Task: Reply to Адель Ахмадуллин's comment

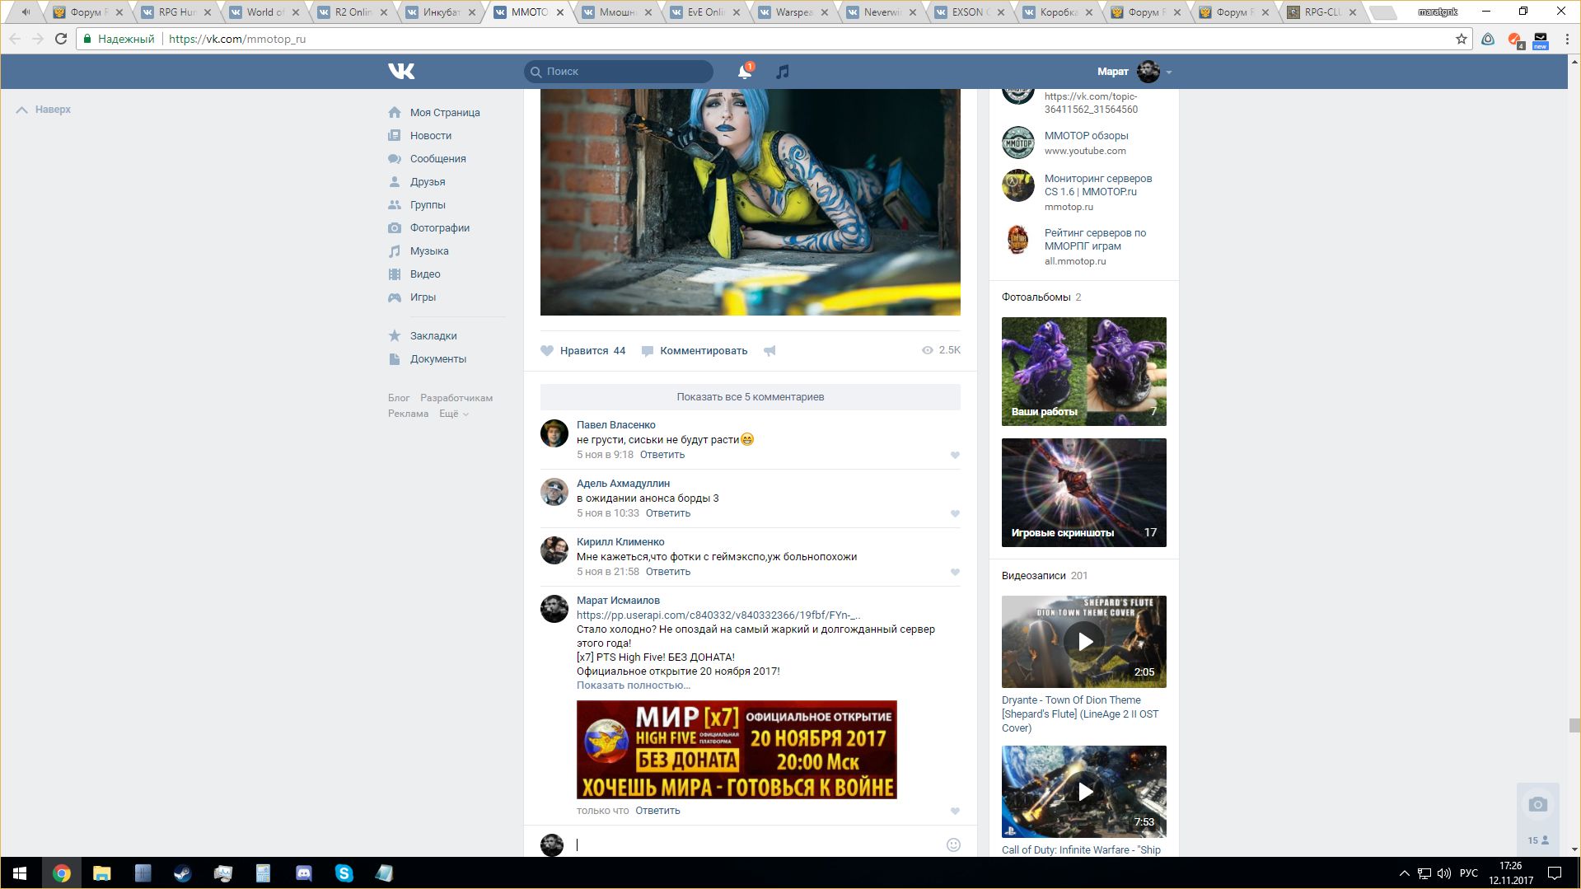Action: pyautogui.click(x=667, y=513)
